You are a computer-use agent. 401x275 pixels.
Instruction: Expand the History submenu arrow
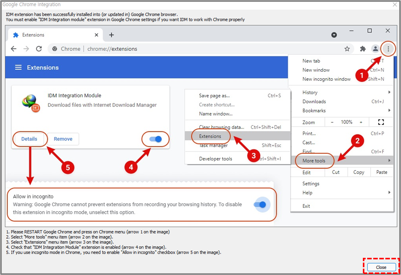389,92
